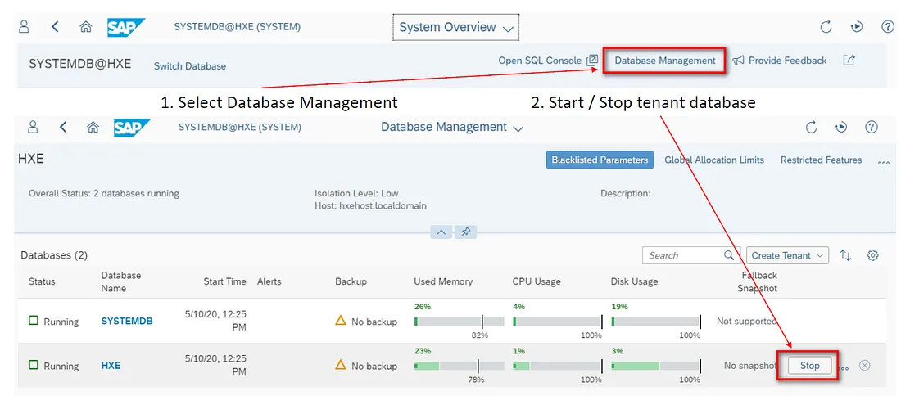Image resolution: width=901 pixels, height=396 pixels.
Task: Open help icon in System Overview header
Action: tap(887, 27)
